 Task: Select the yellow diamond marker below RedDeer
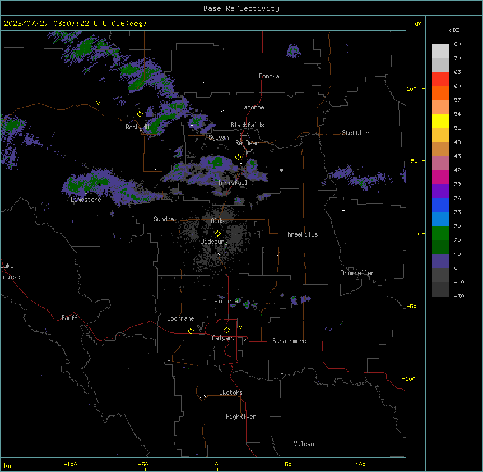[x=238, y=158]
